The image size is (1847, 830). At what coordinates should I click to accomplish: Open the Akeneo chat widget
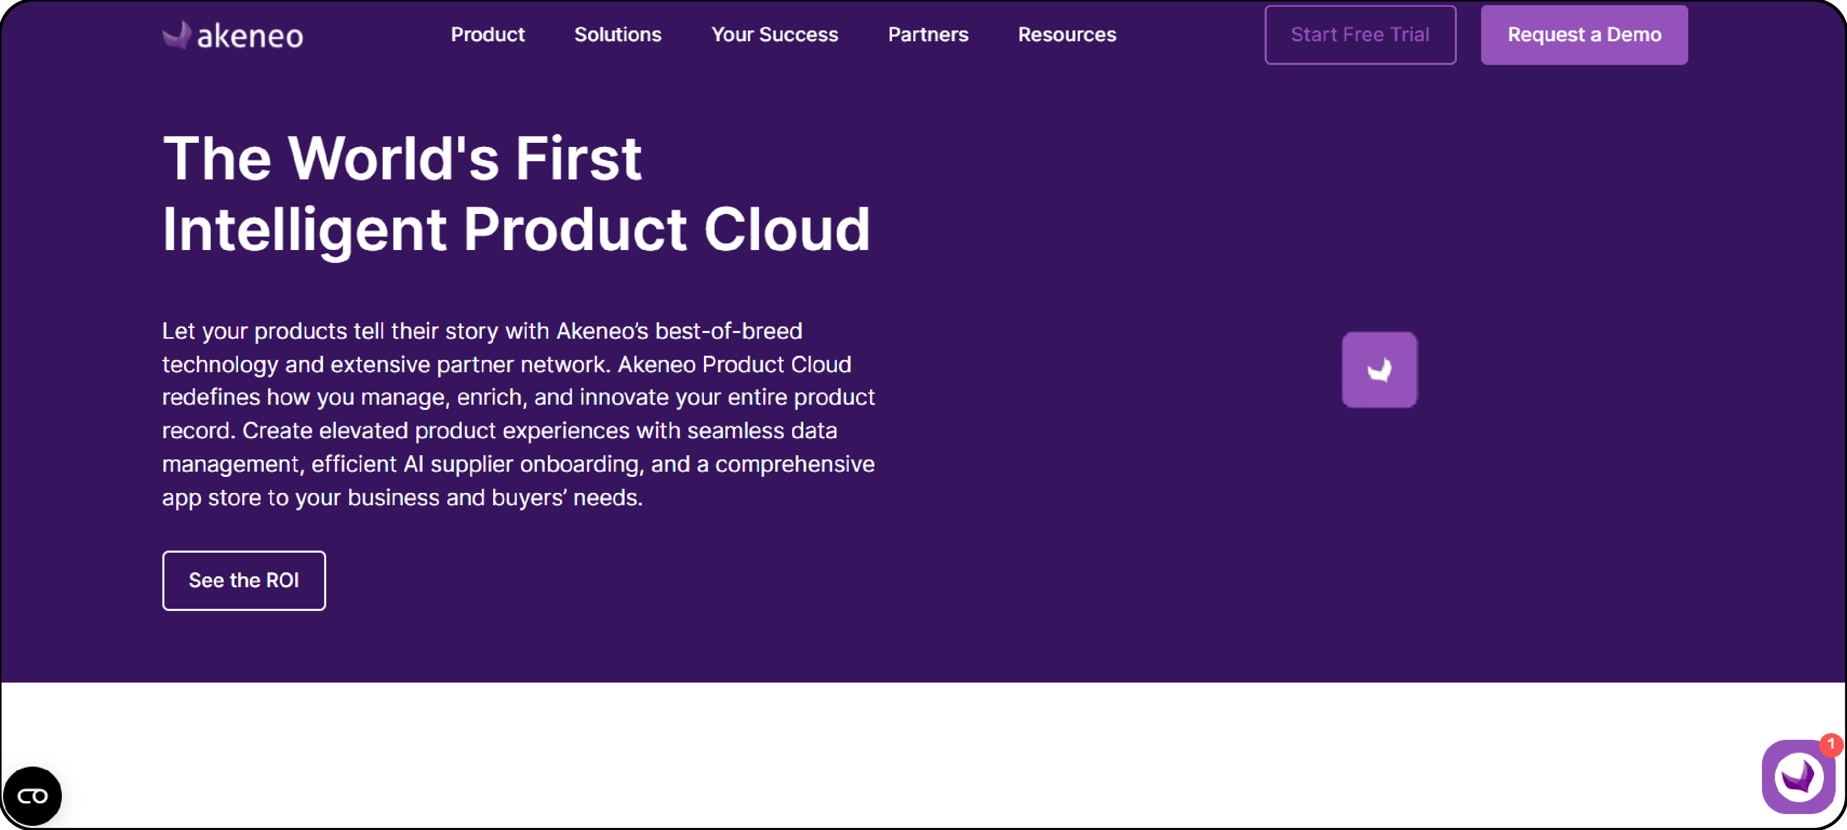coord(1798,777)
